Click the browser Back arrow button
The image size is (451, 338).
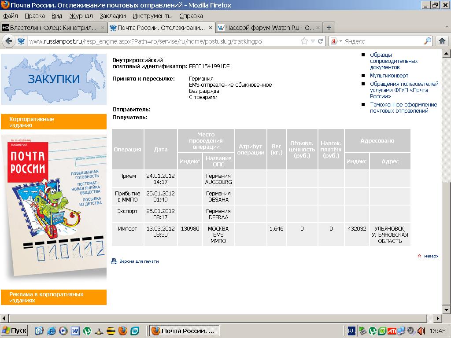tap(8, 41)
